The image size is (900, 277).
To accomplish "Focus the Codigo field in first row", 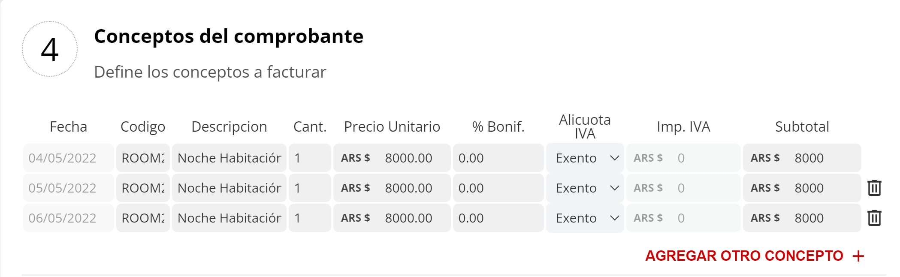I will click(x=143, y=158).
